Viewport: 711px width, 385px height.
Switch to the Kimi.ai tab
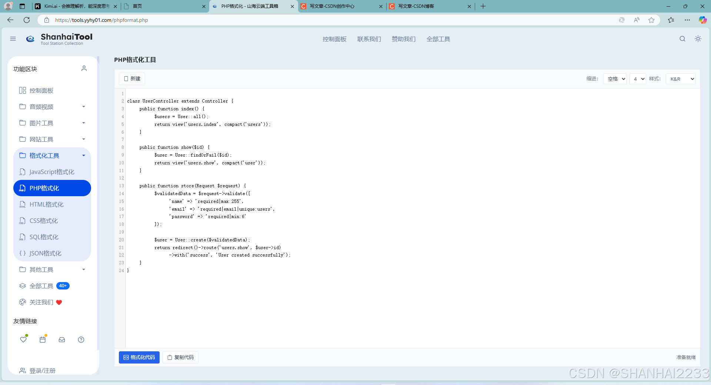(76, 6)
